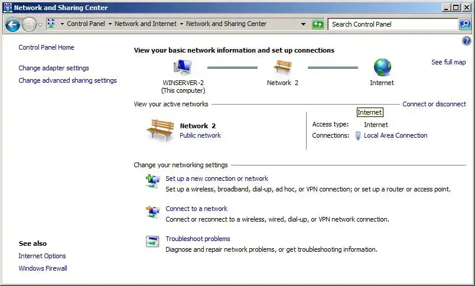
Task: Go back using the Back arrow button
Action: click(x=12, y=24)
